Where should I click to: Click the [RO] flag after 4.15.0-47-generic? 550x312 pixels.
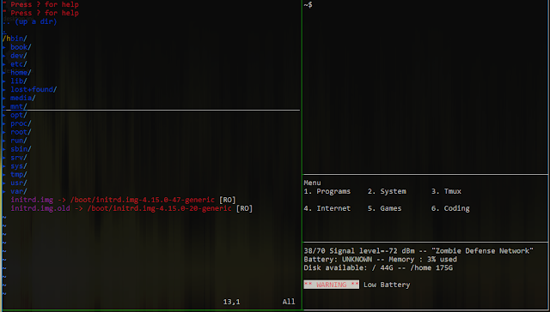click(227, 200)
